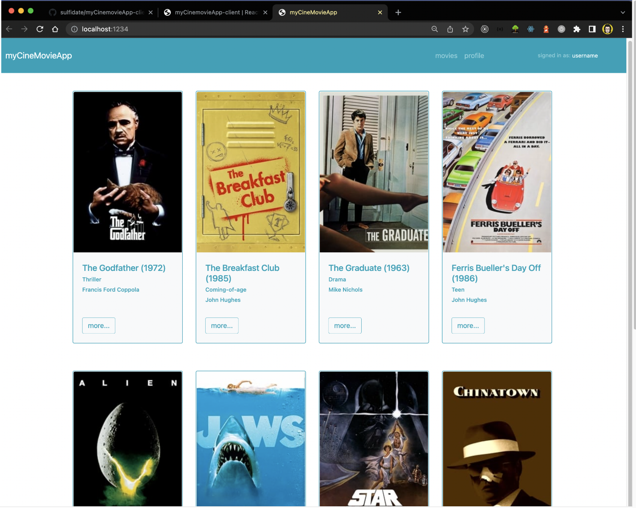This screenshot has width=636, height=508.
Task: Open the Chrome three-dot menu
Action: pos(622,29)
